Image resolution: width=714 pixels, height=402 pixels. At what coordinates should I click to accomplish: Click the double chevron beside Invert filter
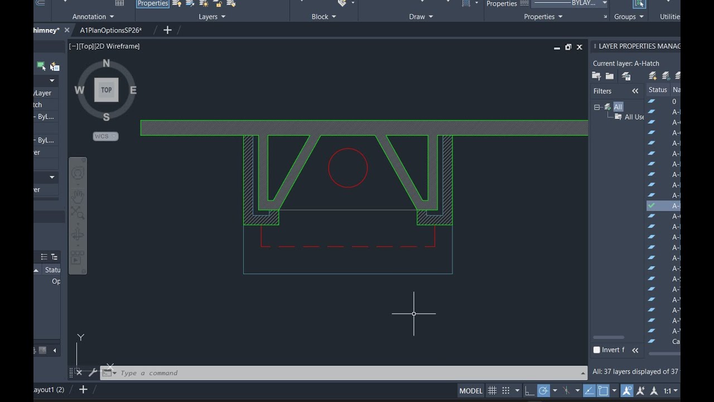click(x=635, y=350)
